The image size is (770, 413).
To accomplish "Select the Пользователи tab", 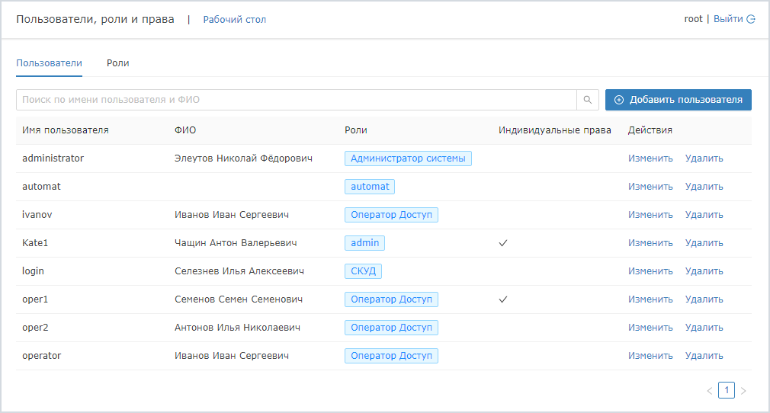I will [x=49, y=63].
